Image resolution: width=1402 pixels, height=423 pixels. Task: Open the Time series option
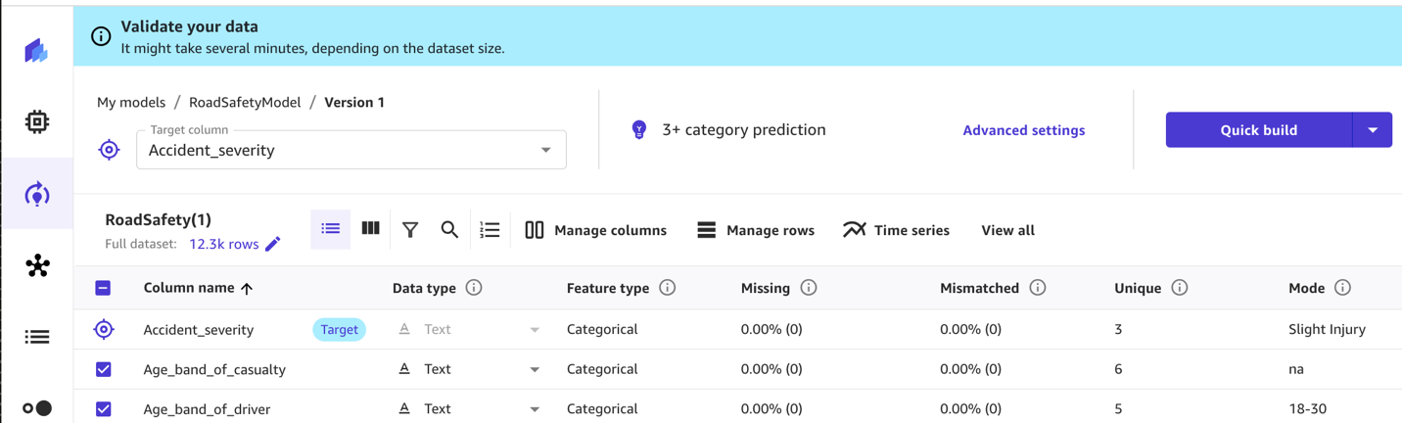point(896,230)
